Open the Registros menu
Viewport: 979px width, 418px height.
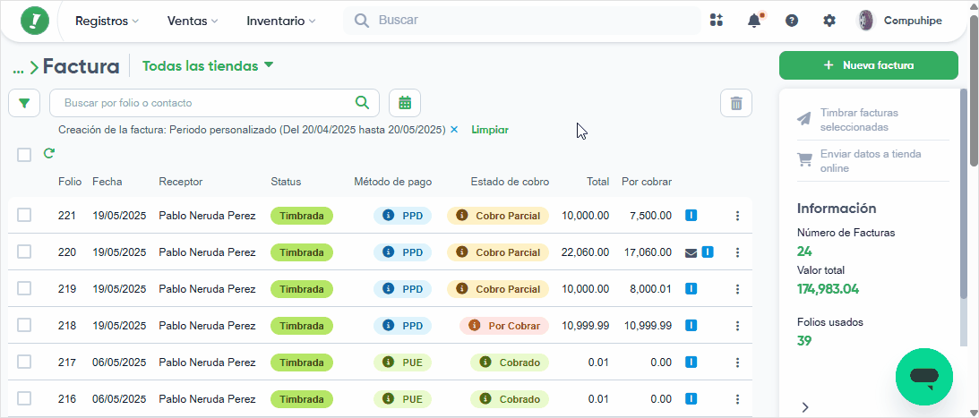coord(107,21)
